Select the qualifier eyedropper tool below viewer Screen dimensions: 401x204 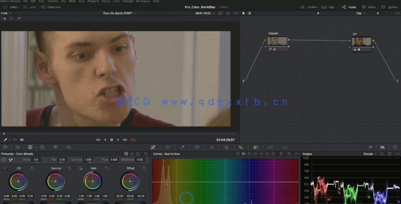(x=5, y=140)
